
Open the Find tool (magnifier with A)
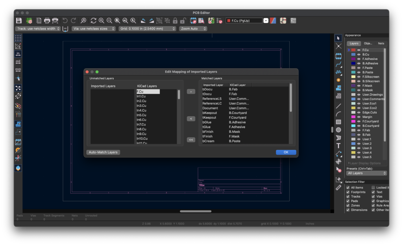pyautogui.click(x=83, y=20)
